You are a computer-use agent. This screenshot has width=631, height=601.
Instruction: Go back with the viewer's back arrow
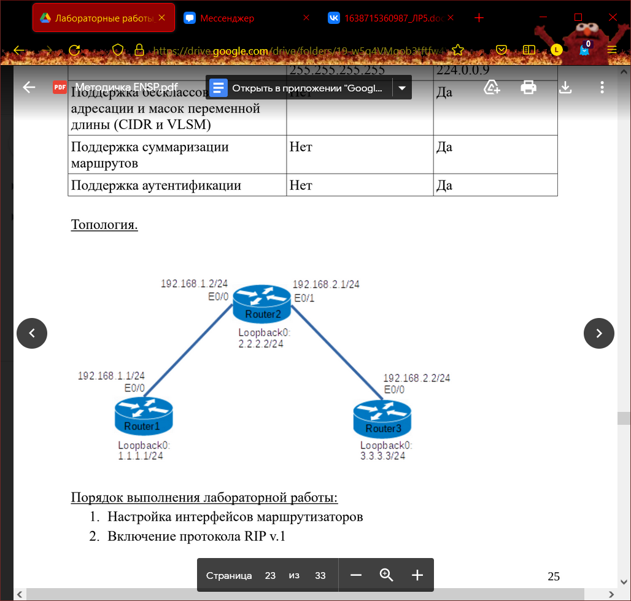point(29,87)
